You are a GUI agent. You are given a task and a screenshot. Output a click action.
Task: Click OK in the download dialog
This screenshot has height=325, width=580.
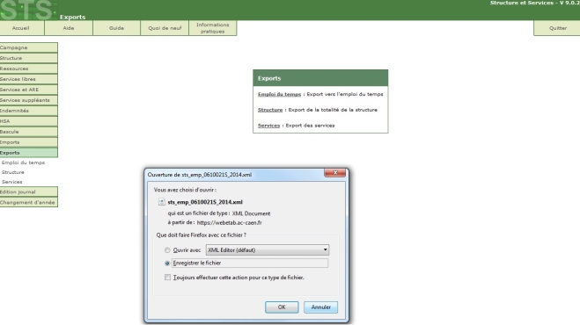pos(282,307)
